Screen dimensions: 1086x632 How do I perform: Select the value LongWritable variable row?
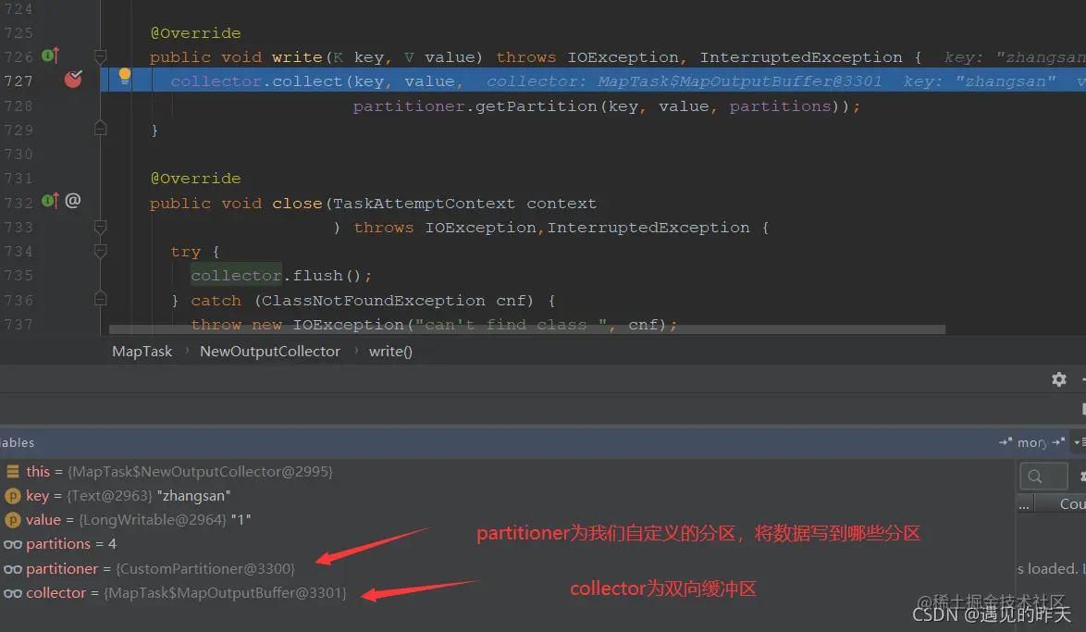(x=507, y=520)
